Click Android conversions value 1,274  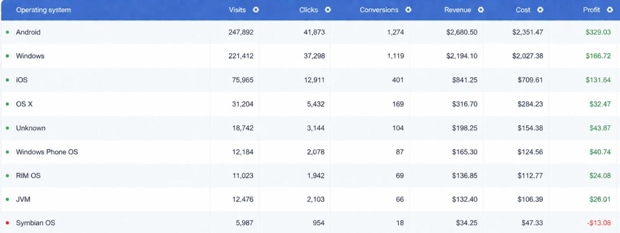[395, 32]
